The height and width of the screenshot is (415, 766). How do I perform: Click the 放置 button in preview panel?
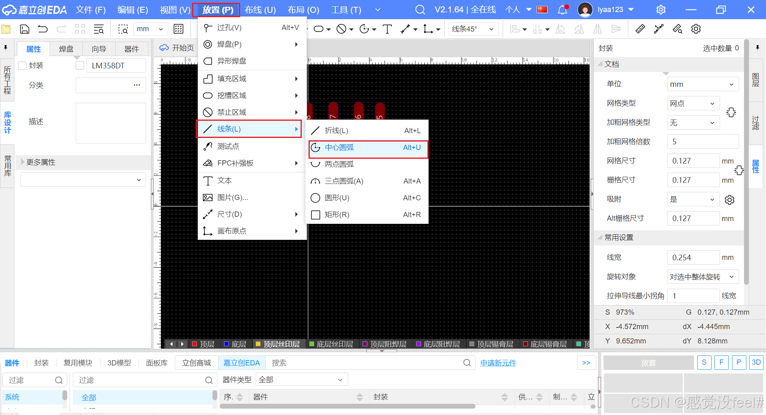click(x=648, y=363)
